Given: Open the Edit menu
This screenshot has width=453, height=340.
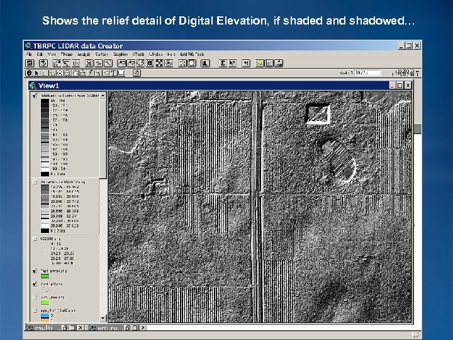Looking at the screenshot, I should [x=40, y=54].
